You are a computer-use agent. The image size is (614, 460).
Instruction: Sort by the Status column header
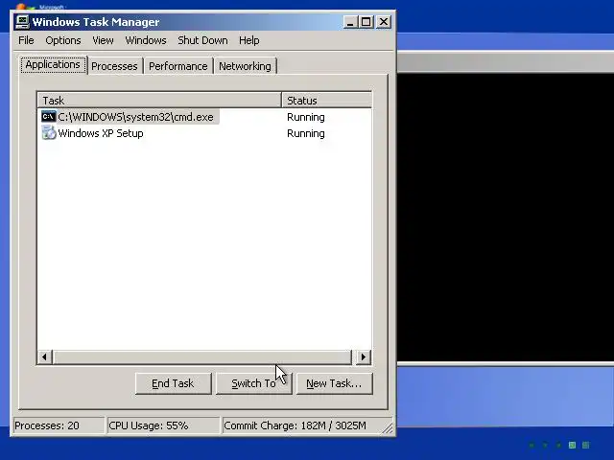tap(326, 100)
